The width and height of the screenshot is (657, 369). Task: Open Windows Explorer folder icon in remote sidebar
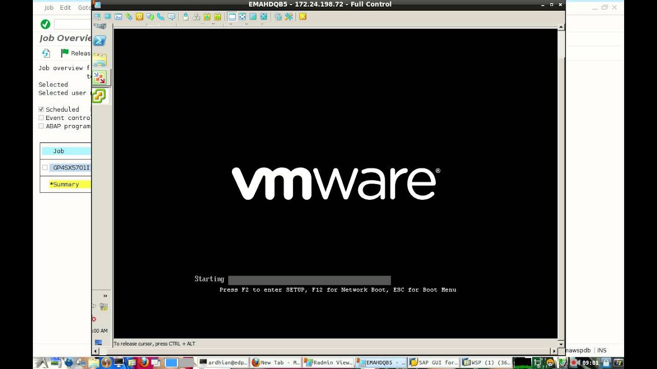coord(100,60)
